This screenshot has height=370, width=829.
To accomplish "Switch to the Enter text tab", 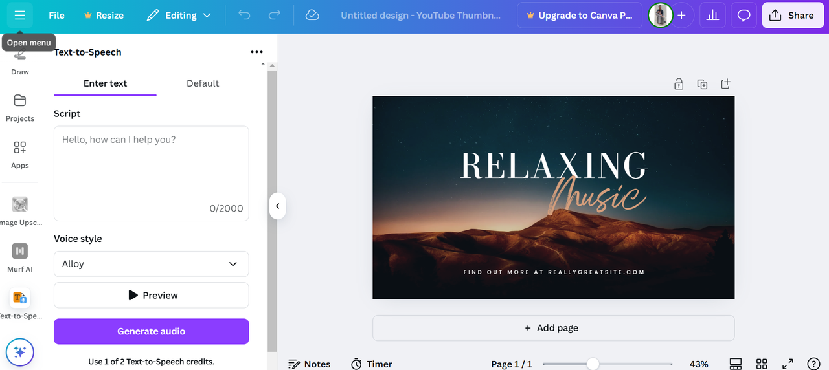I will (105, 83).
